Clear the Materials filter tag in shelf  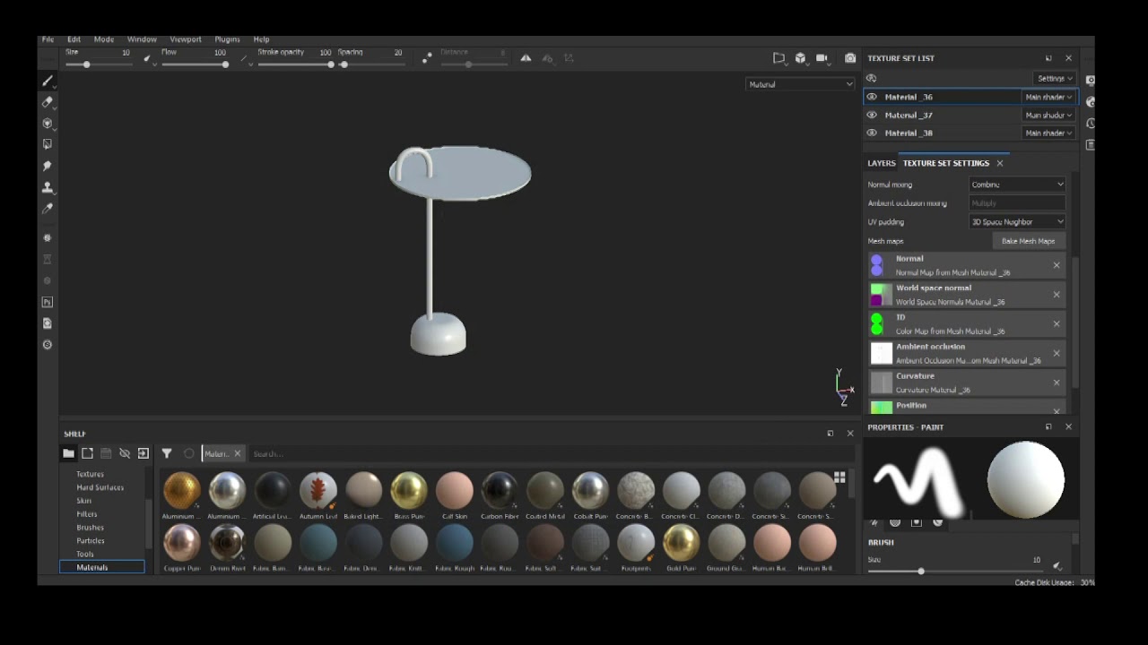tap(237, 453)
